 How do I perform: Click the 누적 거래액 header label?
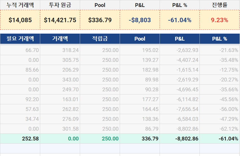tap(20, 5)
